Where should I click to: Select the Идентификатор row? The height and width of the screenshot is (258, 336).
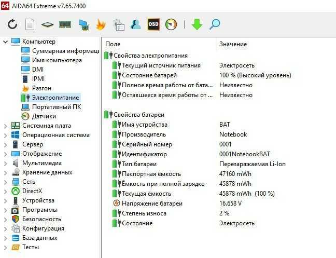191,154
